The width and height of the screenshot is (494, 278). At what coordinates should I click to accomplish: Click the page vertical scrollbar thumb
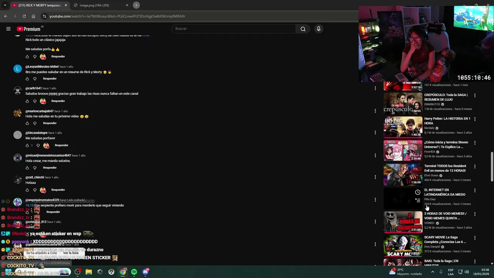(x=492, y=166)
